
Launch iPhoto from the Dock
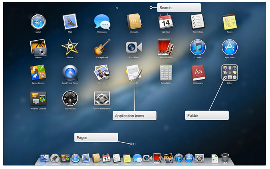coord(168,158)
